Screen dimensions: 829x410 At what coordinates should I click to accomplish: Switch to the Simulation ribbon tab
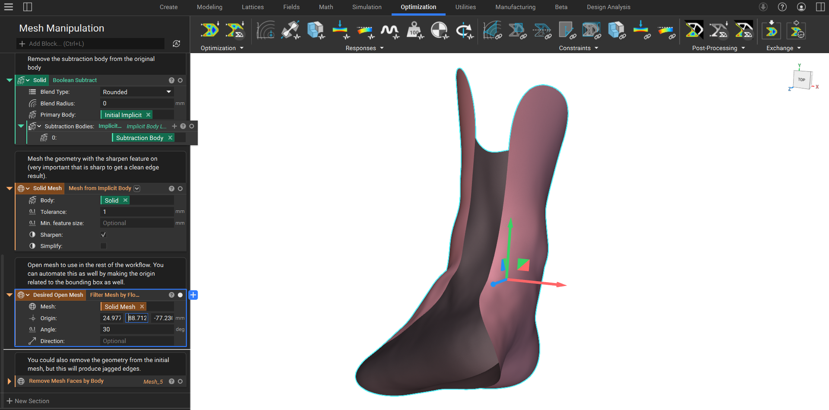[x=367, y=7]
